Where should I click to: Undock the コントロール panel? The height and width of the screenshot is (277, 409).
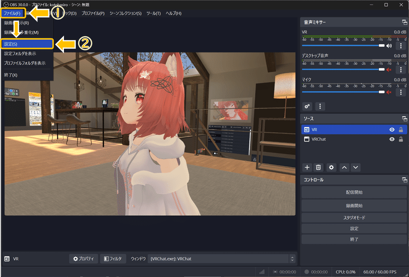(x=404, y=180)
